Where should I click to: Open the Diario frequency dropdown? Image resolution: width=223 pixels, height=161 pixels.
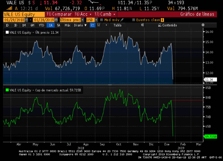(80, 25)
